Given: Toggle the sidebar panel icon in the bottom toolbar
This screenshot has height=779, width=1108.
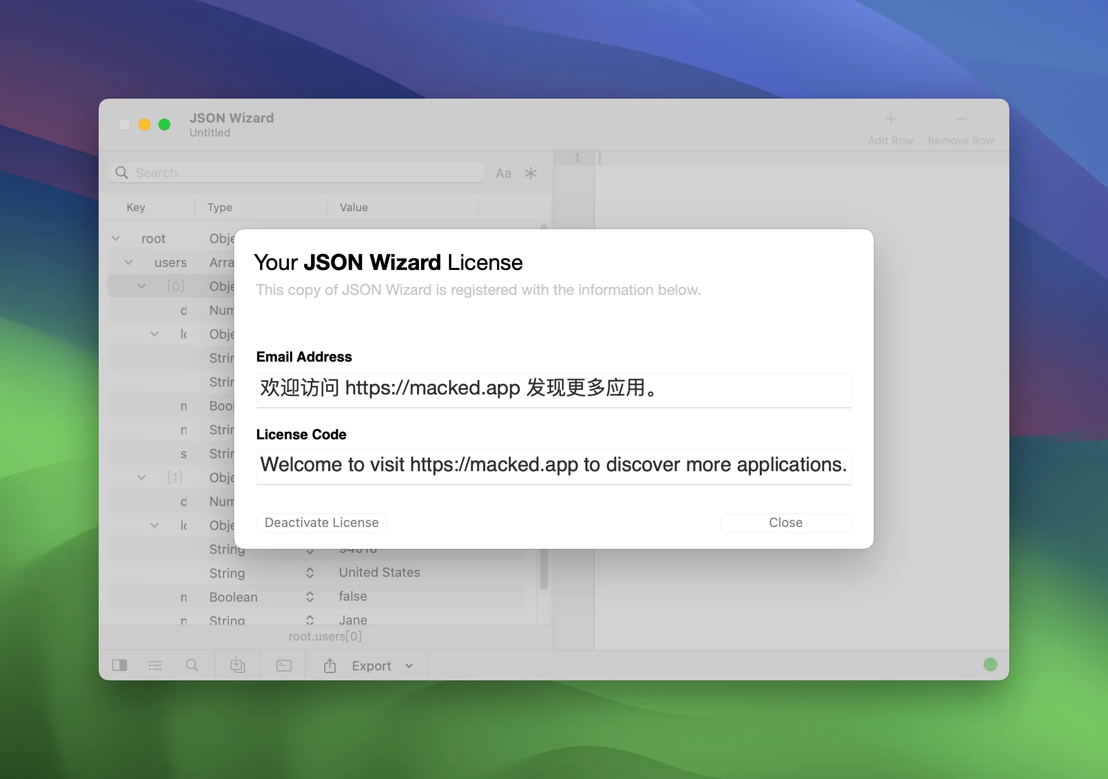Looking at the screenshot, I should (120, 665).
